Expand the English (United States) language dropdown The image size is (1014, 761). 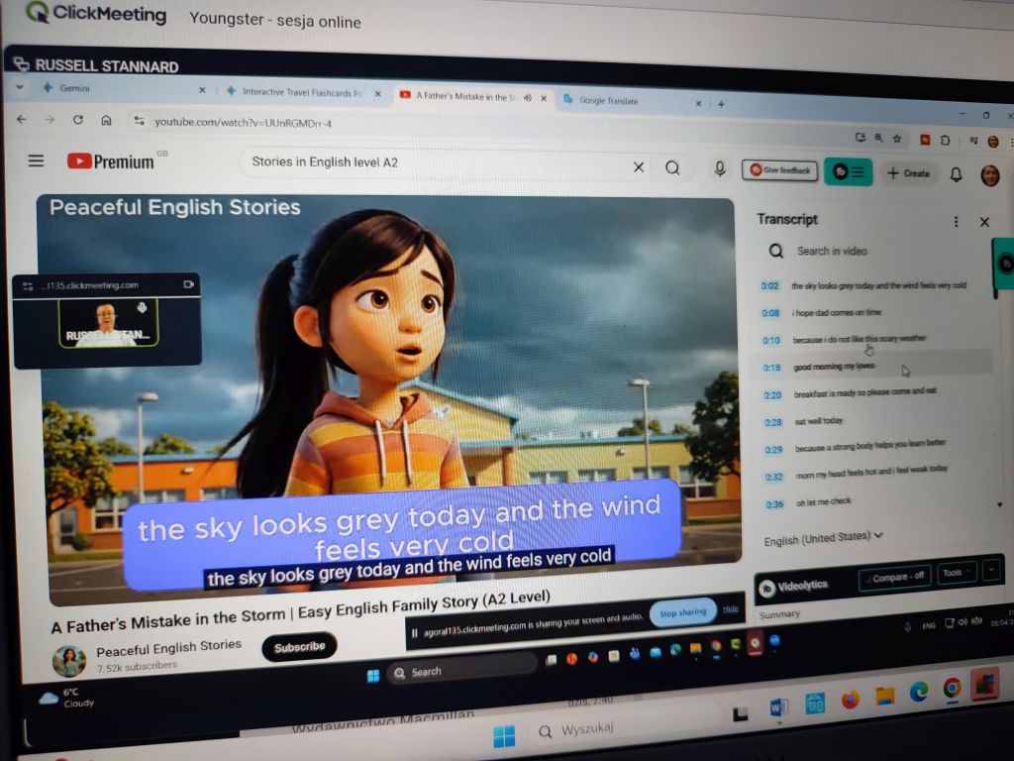pos(823,538)
